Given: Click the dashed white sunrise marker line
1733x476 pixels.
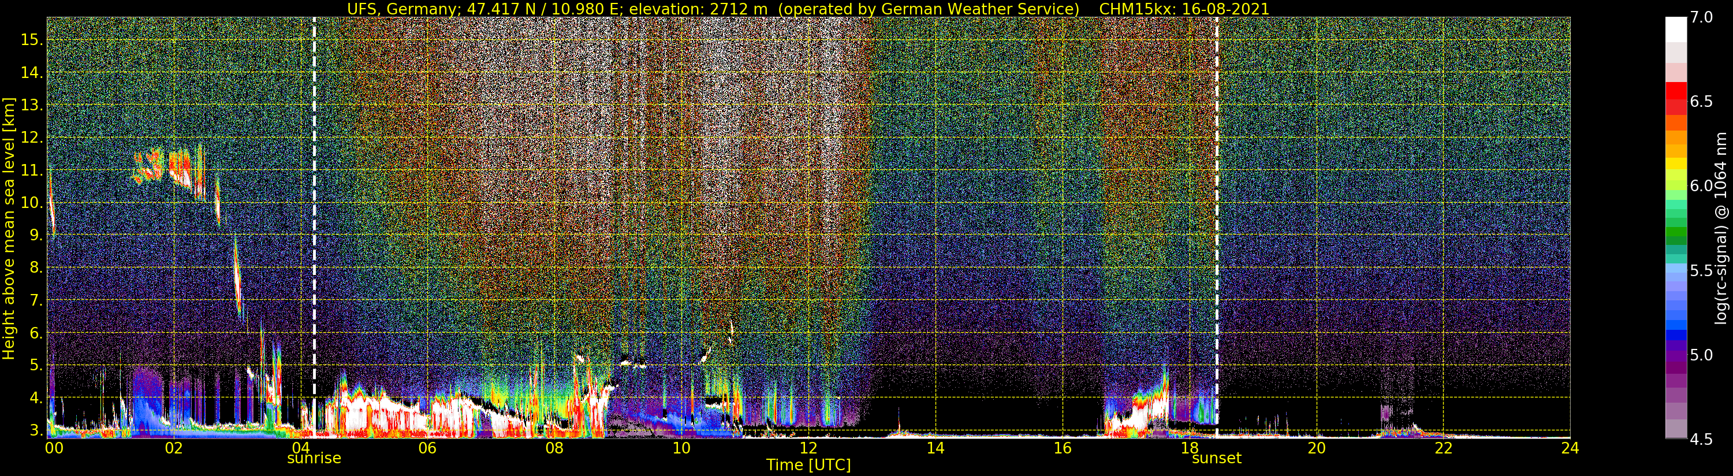Looking at the screenshot, I should [314, 228].
